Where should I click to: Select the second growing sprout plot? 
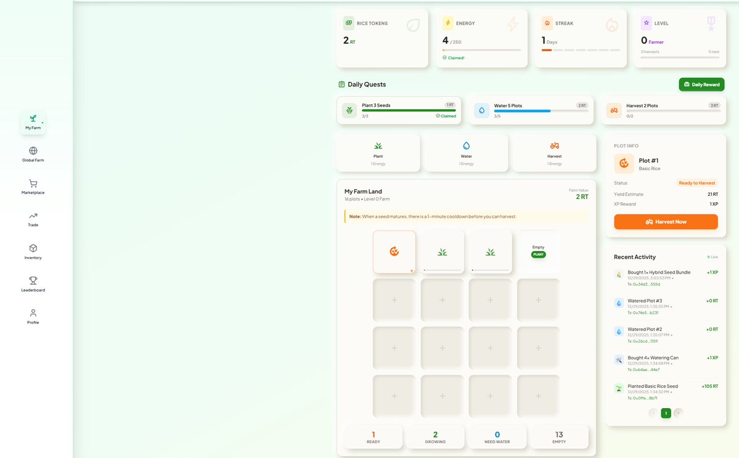[x=490, y=251]
